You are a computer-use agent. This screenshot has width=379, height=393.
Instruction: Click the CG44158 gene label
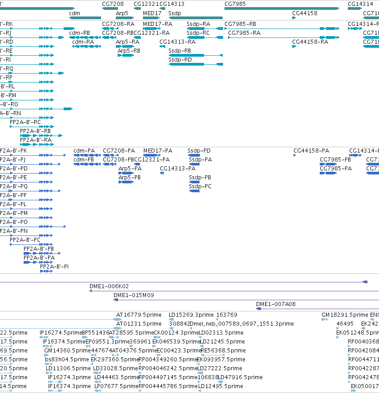[305, 13]
